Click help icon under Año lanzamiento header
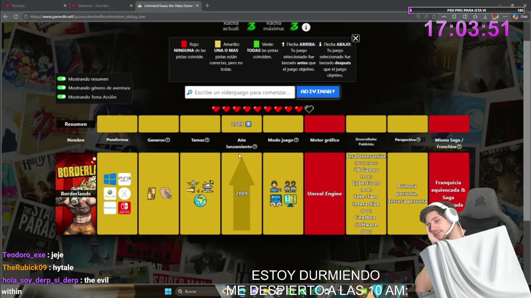The image size is (531, 298). point(255,147)
